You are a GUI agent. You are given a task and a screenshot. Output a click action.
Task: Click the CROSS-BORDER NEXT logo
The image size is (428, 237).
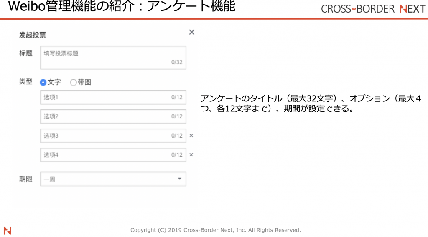373,9
